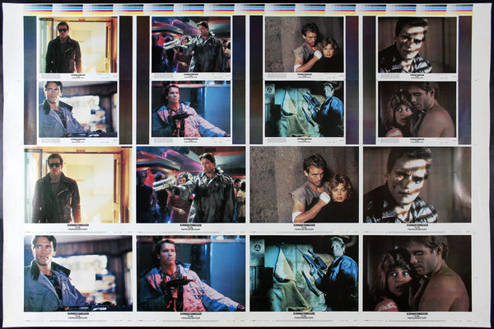This screenshot has height=329, width=494.
Task: Select small card of sunglasses man in doorway
Action: (x=78, y=45)
